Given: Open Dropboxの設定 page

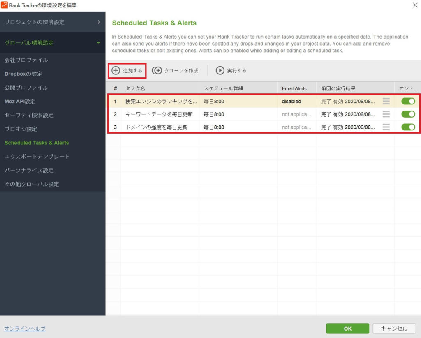Looking at the screenshot, I should click(x=23, y=74).
